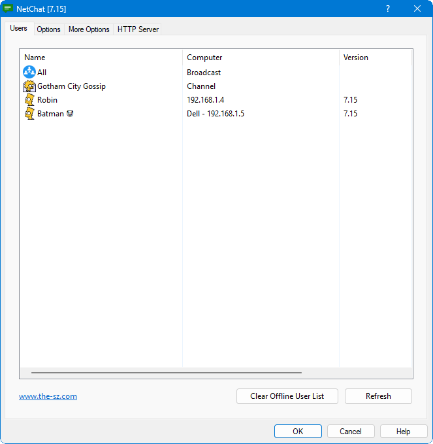Viewport: 433px width, 444px height.
Task: Visit the www.the-sz.com link
Action: [48, 396]
